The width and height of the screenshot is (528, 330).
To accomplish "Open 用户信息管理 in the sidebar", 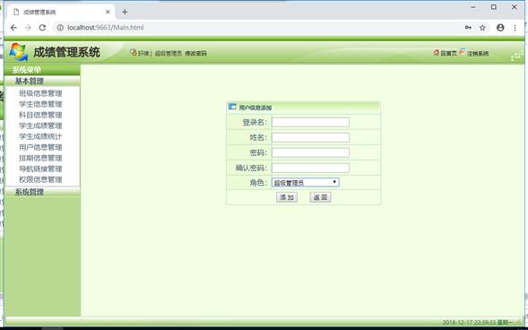I will [40, 147].
